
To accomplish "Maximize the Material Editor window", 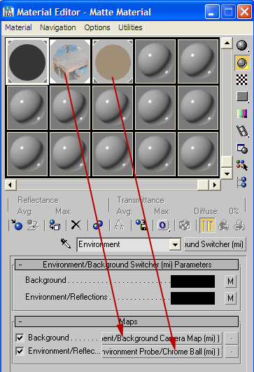I will click(x=228, y=11).
